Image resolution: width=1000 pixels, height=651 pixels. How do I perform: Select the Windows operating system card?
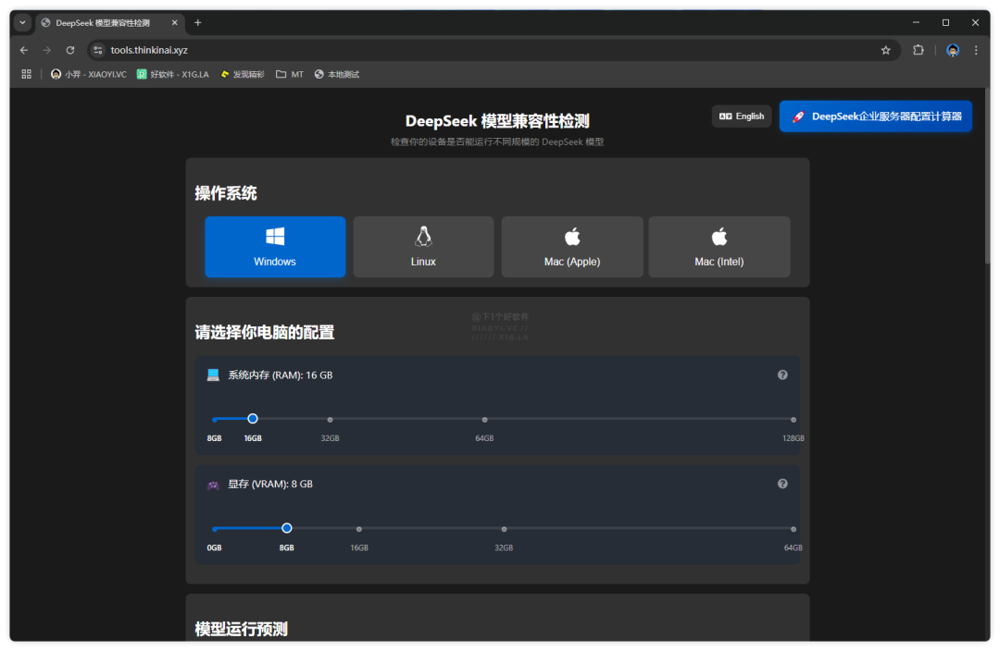275,247
